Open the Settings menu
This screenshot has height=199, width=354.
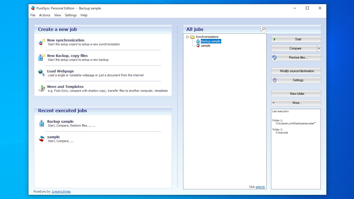71,15
